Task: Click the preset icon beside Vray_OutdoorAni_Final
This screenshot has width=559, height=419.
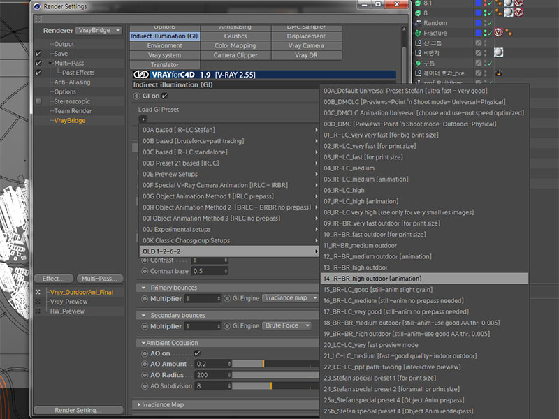Action: (38, 292)
